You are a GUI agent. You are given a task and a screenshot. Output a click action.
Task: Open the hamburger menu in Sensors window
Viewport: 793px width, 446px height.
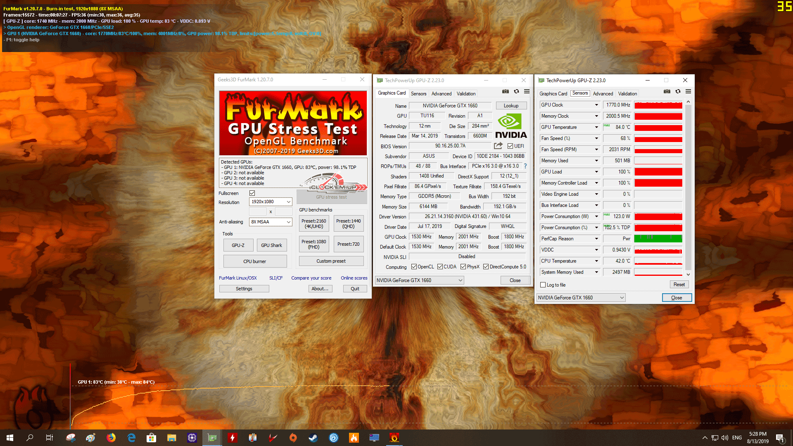point(688,92)
